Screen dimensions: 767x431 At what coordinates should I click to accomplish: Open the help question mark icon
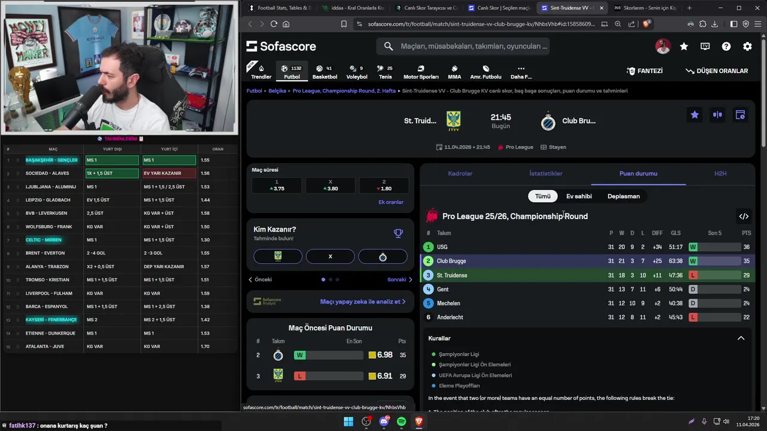pos(726,46)
